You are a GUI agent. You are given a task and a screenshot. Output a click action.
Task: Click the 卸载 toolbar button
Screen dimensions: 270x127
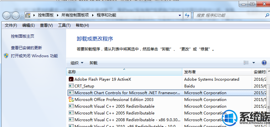click(x=94, y=63)
